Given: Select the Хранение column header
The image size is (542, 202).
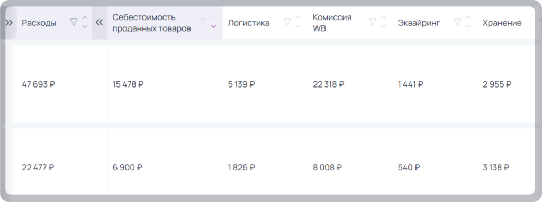Looking at the screenshot, I should point(502,23).
